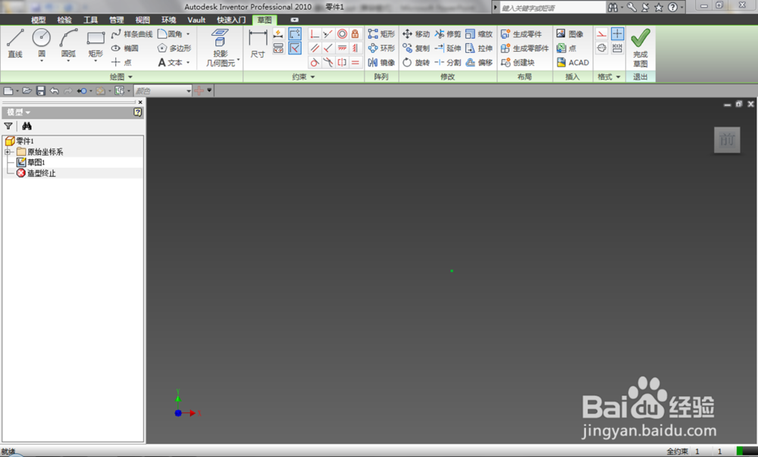
Task: Toggle the show constraints icon below auto dimension
Action: click(x=278, y=48)
